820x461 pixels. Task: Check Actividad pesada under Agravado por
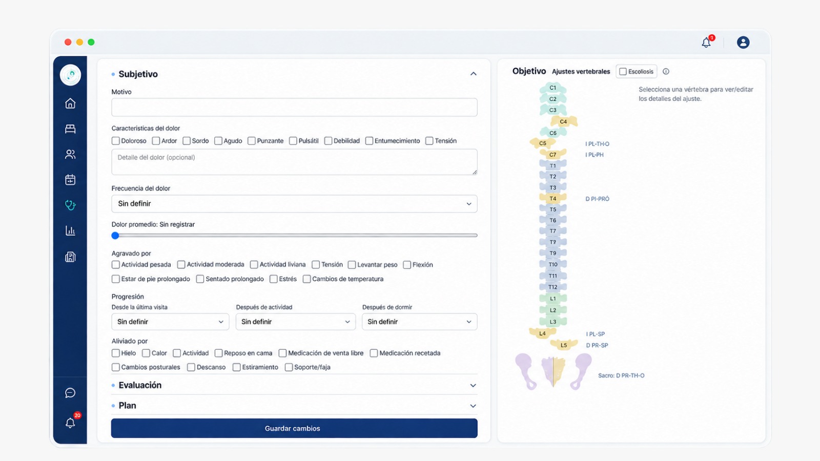[x=116, y=265]
